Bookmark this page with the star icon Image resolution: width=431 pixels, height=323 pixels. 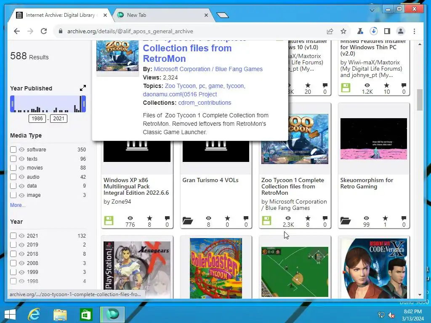pos(343,31)
